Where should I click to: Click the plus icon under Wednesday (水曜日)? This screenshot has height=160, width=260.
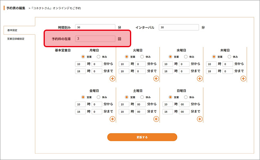[x=200, y=78]
